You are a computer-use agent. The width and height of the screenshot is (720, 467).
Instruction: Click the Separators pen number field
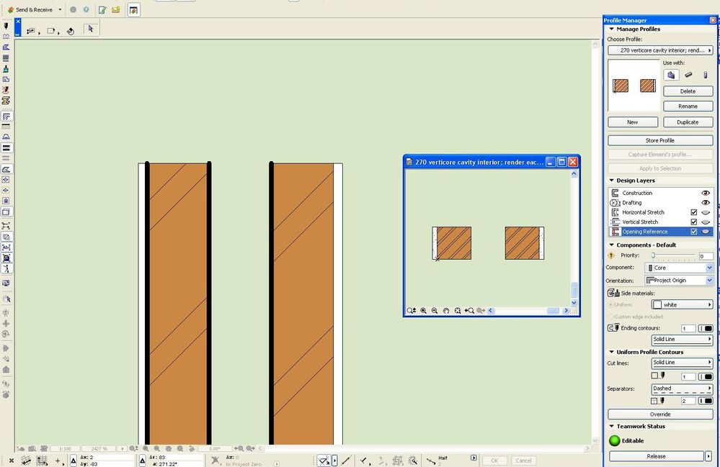pyautogui.click(x=688, y=401)
